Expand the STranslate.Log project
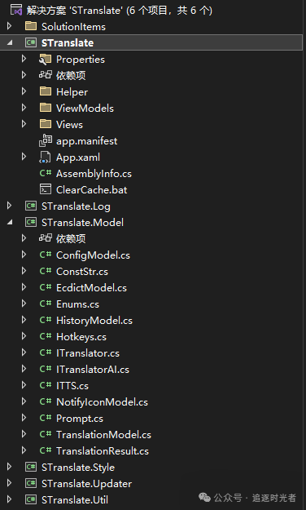Viewport: 306px width, 510px height. point(10,206)
